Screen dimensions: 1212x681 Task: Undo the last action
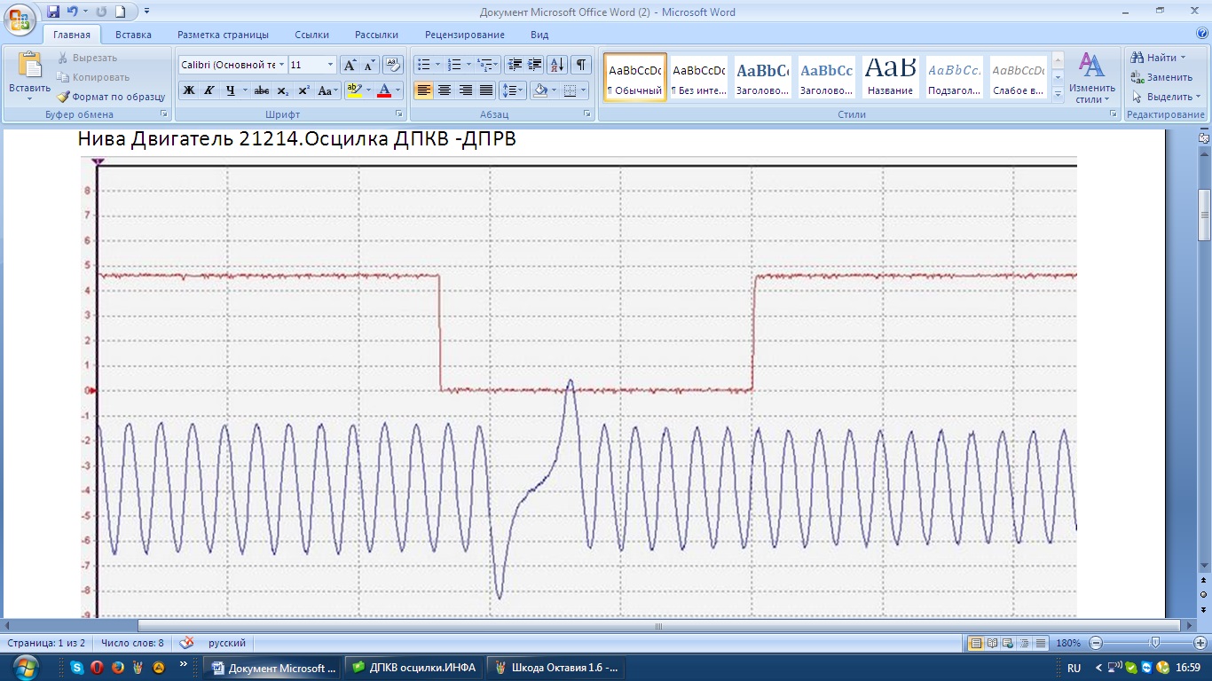[73, 12]
